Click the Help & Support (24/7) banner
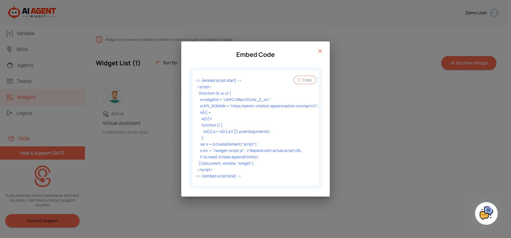 pos(42,153)
